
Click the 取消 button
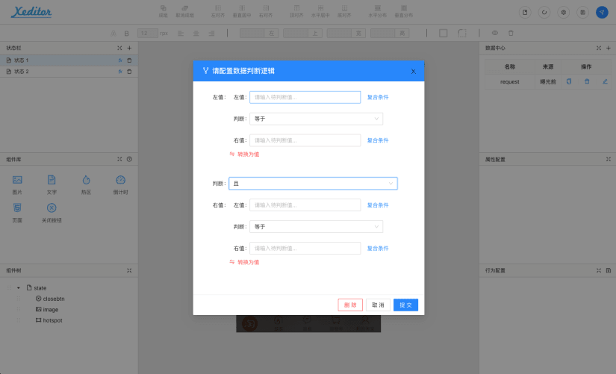click(378, 305)
